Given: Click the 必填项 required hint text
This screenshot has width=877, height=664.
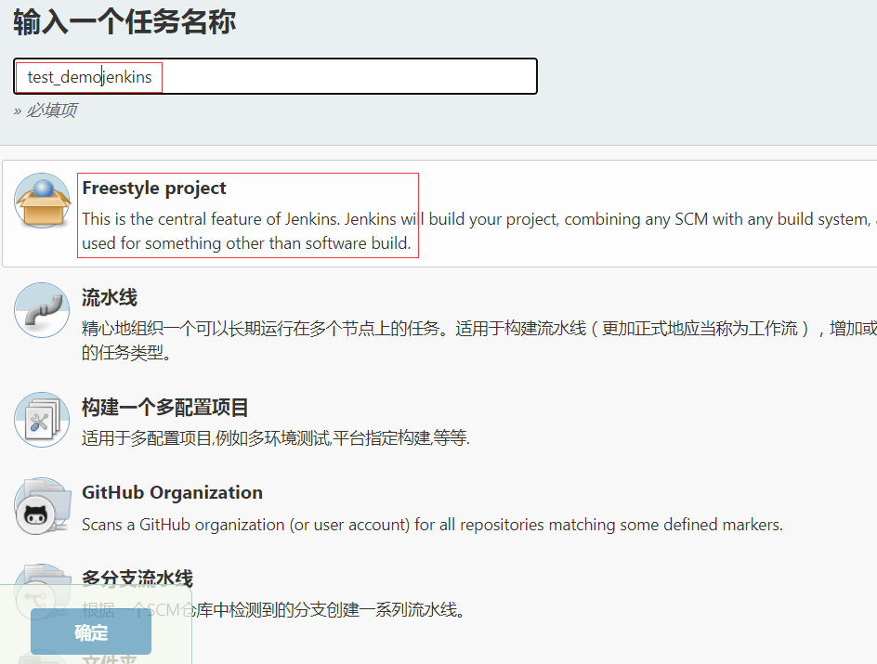Looking at the screenshot, I should point(46,111).
